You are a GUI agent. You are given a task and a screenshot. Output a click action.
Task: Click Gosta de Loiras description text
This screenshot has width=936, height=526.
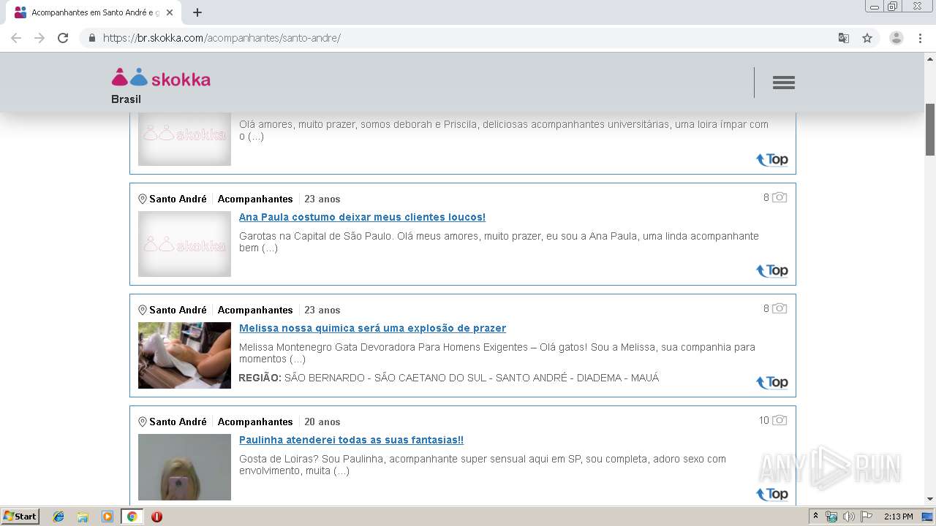coord(483,465)
